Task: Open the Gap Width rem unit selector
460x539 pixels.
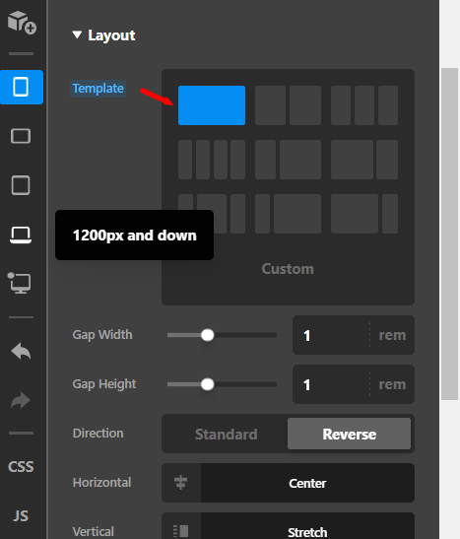Action: 392,335
